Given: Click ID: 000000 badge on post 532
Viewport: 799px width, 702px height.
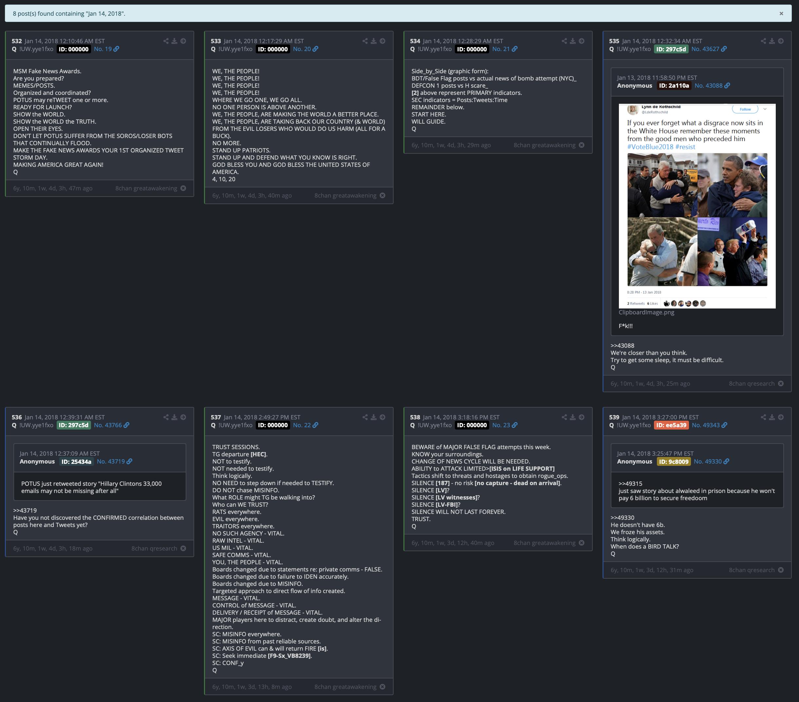Looking at the screenshot, I should [73, 49].
